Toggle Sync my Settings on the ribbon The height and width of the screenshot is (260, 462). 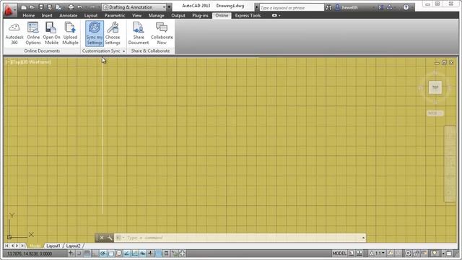pos(95,33)
